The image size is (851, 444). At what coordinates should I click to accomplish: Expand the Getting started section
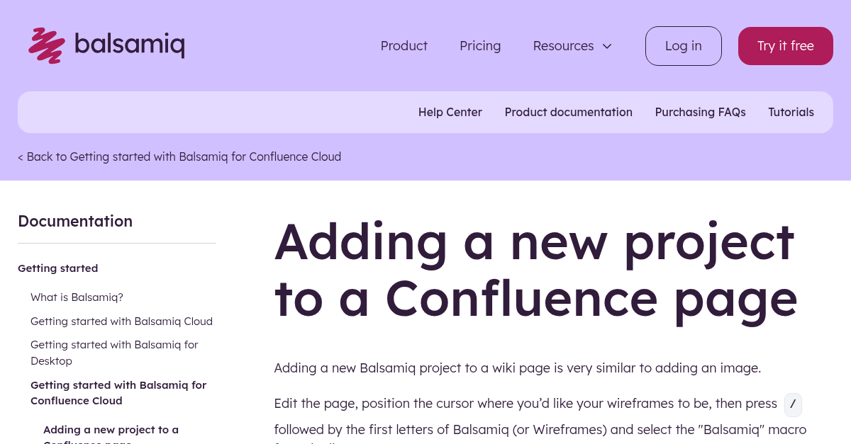tap(57, 268)
